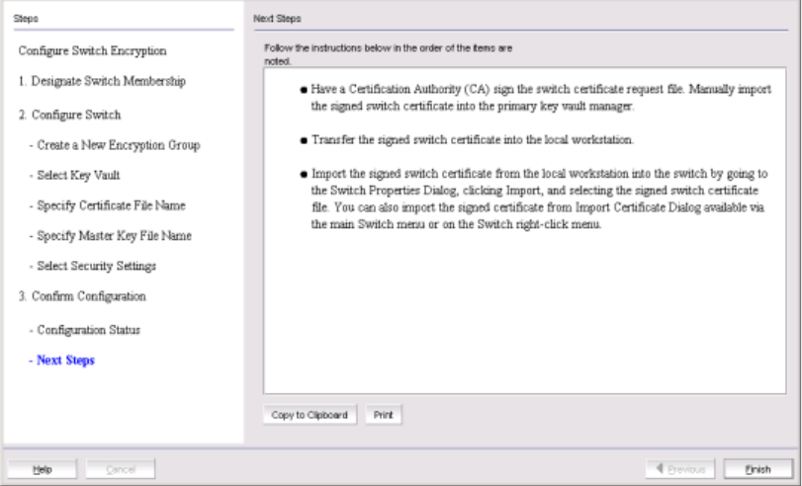
Task: Click the greyed Cancel button
Action: click(121, 469)
